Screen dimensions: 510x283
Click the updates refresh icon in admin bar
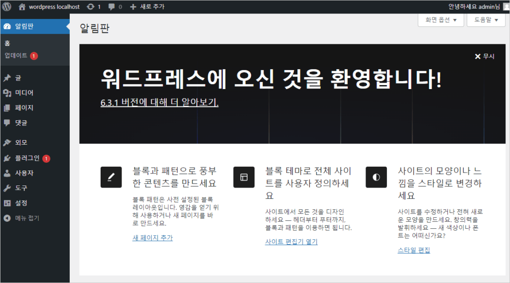pyautogui.click(x=91, y=7)
